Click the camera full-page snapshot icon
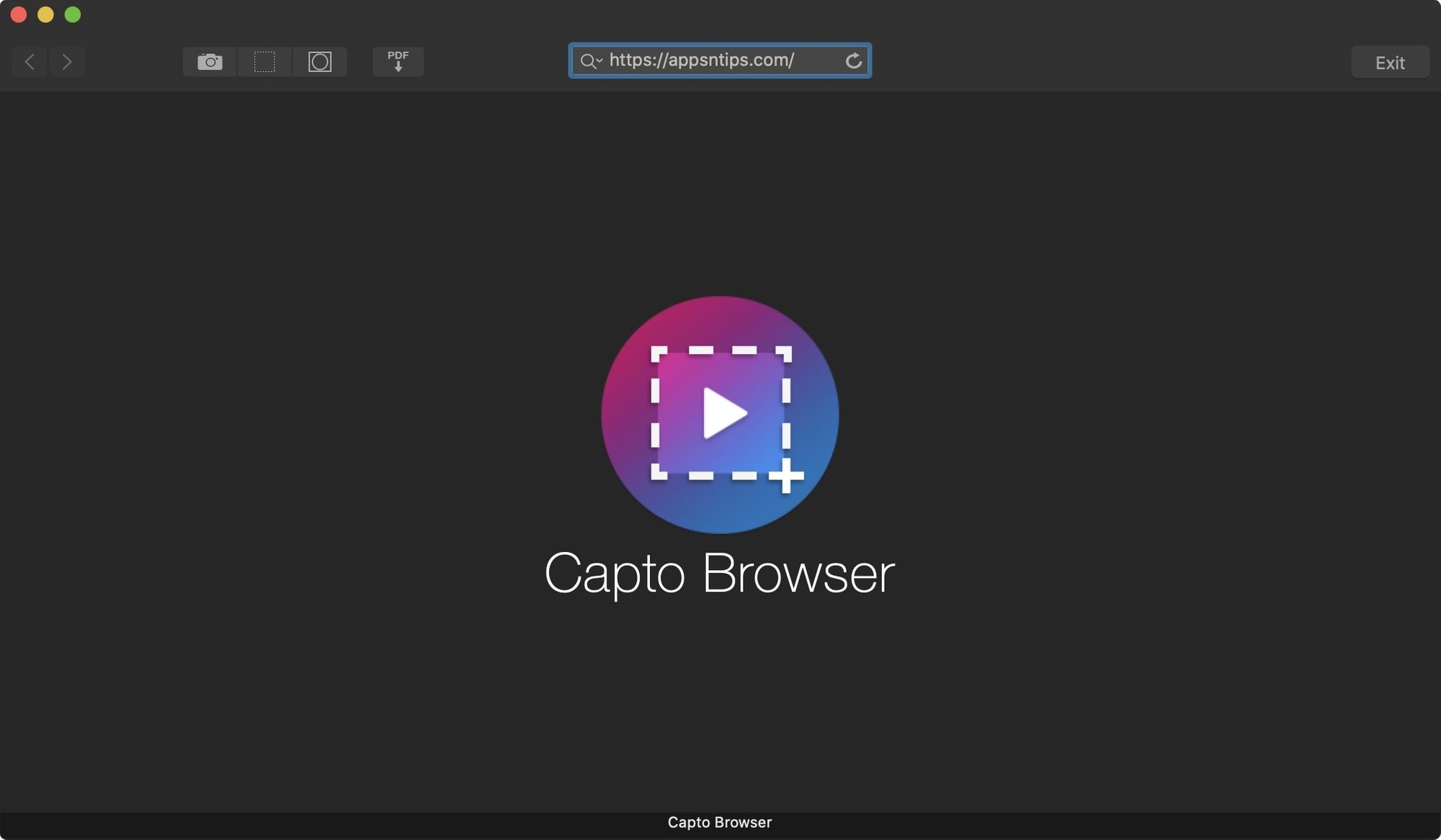 point(210,62)
